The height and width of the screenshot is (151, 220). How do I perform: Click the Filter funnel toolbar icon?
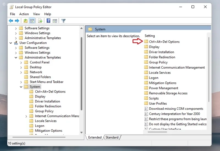(64, 21)
